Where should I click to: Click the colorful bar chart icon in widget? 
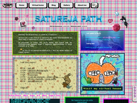pyautogui.click(x=135, y=99)
